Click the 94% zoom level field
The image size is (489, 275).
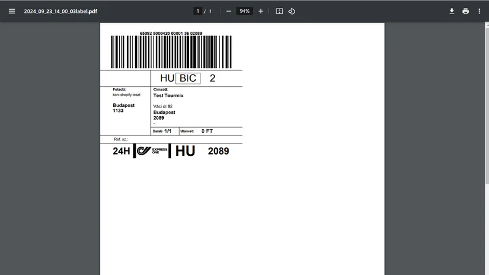pyautogui.click(x=244, y=11)
